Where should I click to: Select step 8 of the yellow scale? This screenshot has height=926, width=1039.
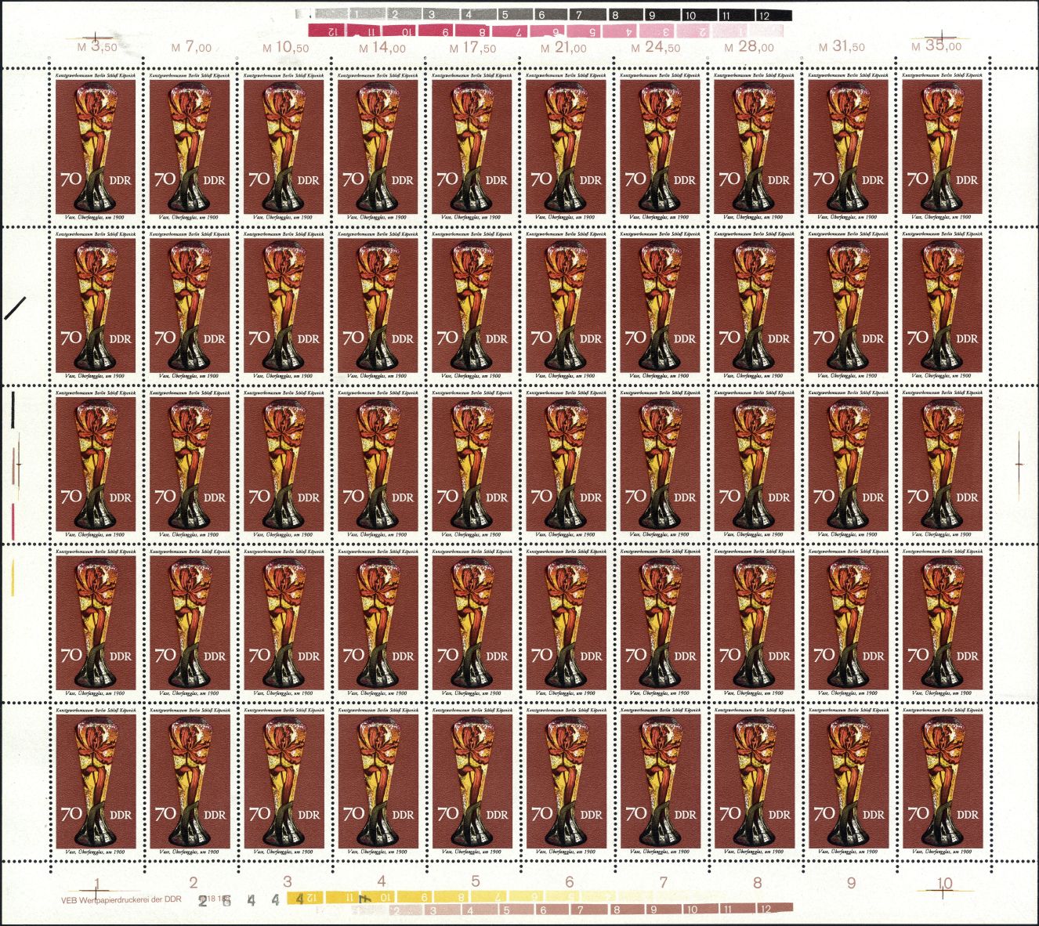point(453,897)
